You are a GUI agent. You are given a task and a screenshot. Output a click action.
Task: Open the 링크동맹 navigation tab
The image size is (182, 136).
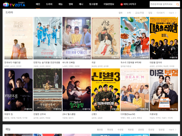pos(93,4)
